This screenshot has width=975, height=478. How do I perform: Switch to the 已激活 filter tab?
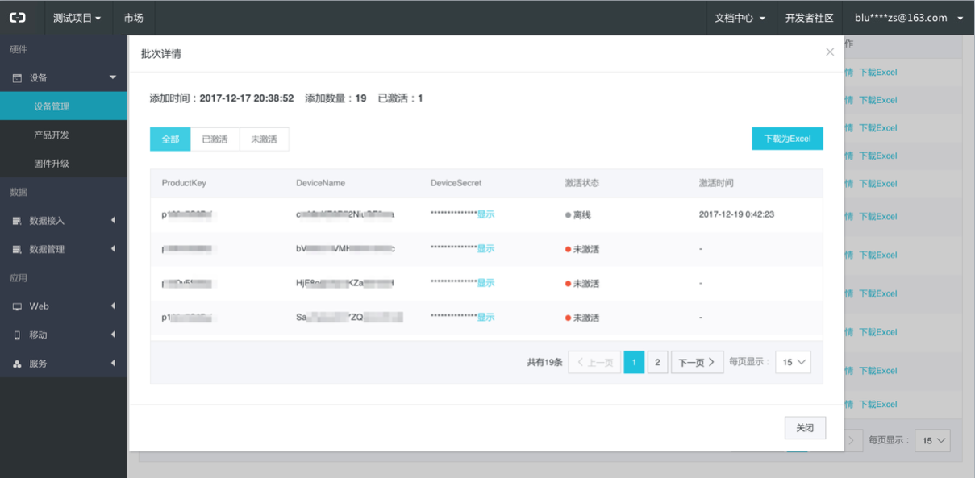[x=215, y=139]
